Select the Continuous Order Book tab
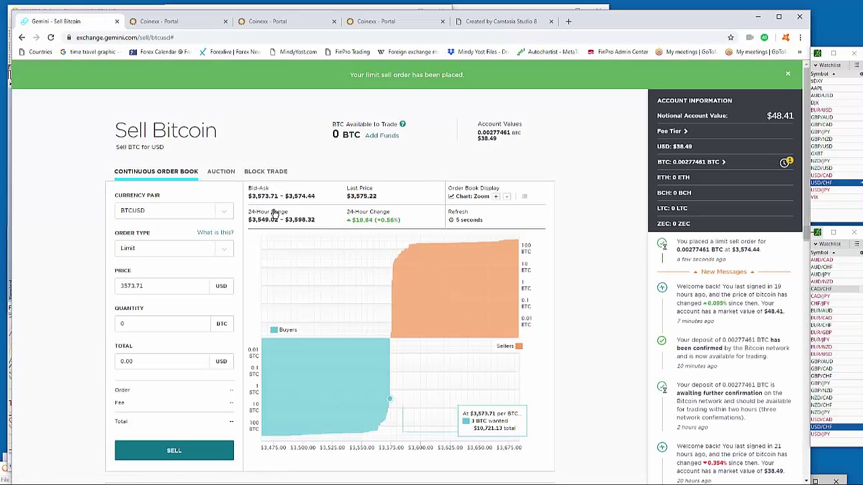 tap(156, 171)
